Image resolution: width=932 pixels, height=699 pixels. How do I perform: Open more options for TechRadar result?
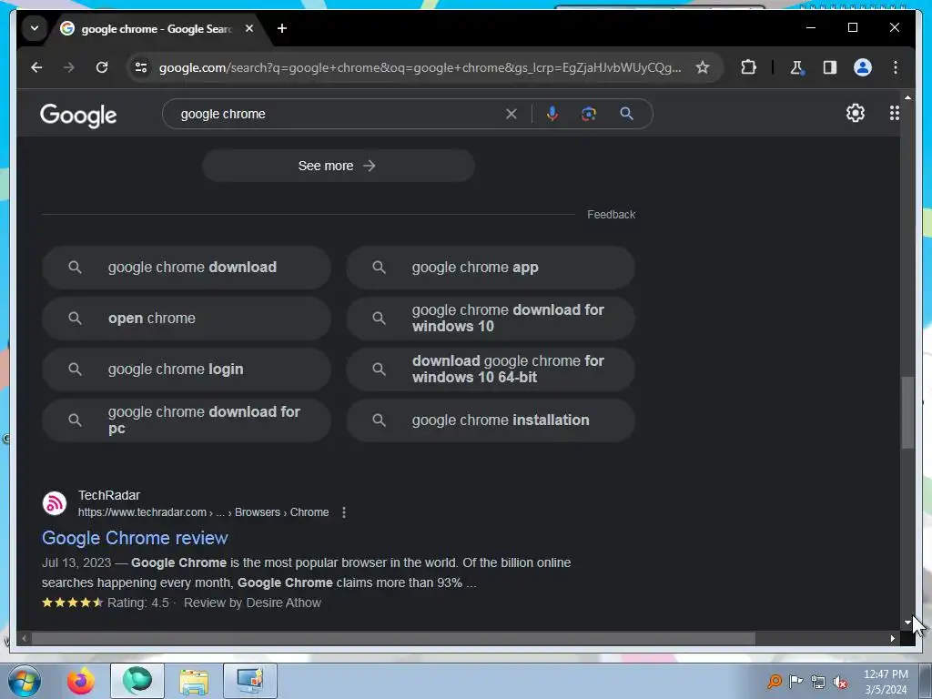(x=343, y=512)
